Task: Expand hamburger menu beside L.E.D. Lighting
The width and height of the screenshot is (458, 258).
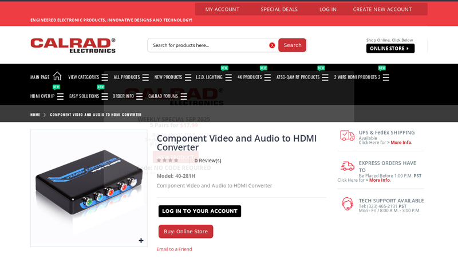Action: (x=228, y=77)
